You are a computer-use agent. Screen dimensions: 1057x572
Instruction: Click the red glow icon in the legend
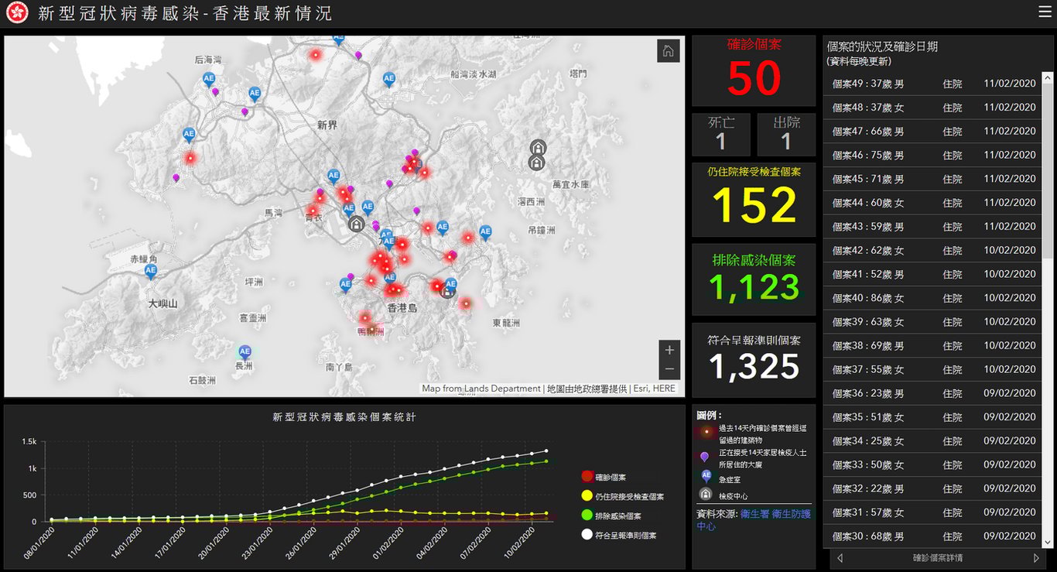[x=706, y=432]
